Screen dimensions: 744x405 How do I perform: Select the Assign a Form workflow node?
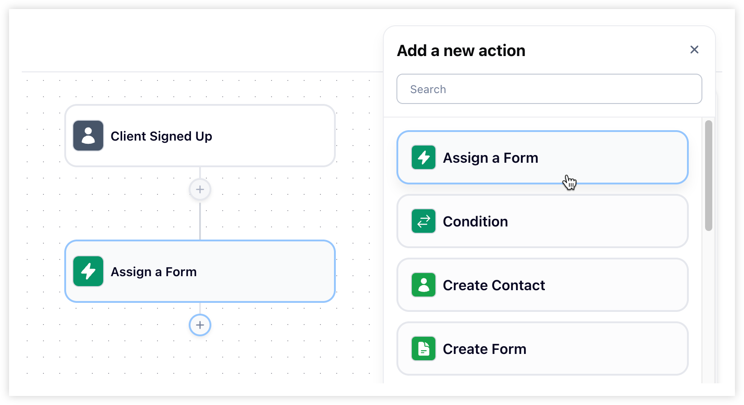200,271
